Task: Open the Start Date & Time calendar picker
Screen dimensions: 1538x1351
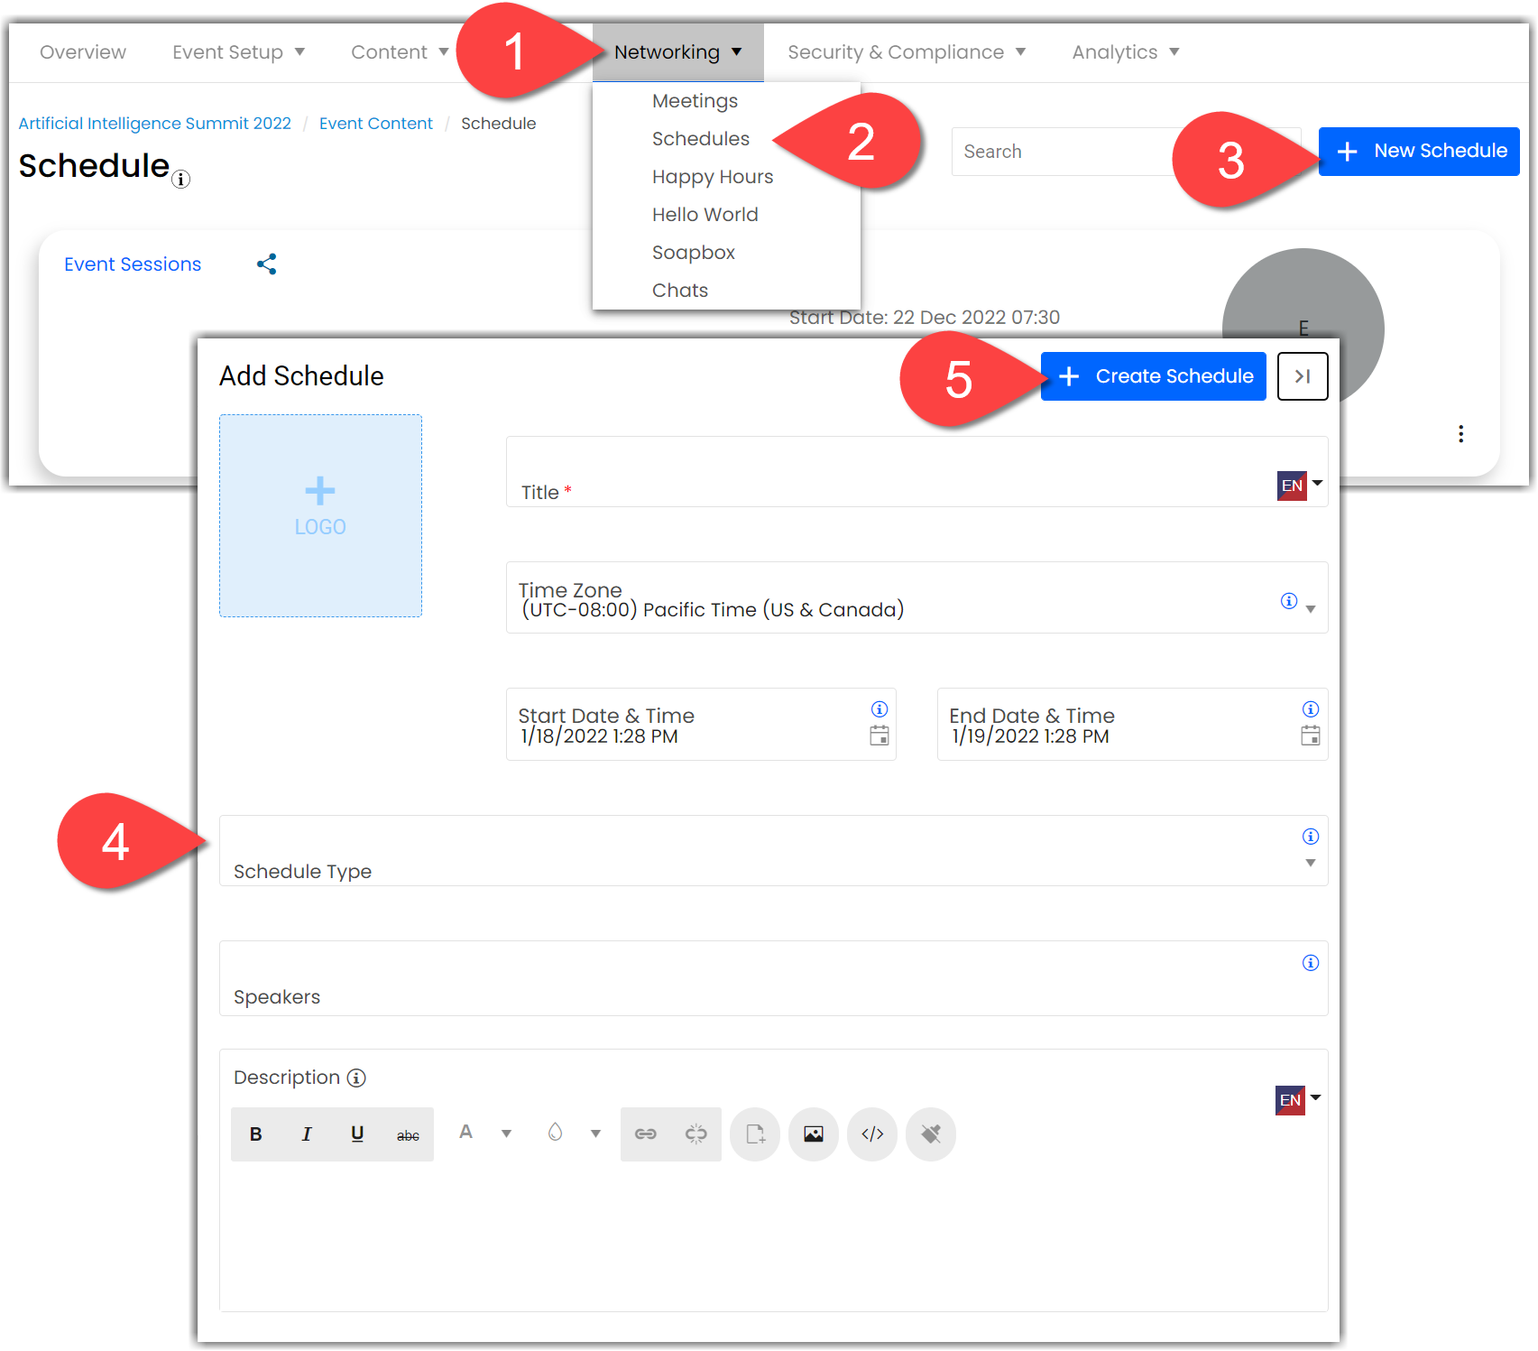Action: click(880, 736)
